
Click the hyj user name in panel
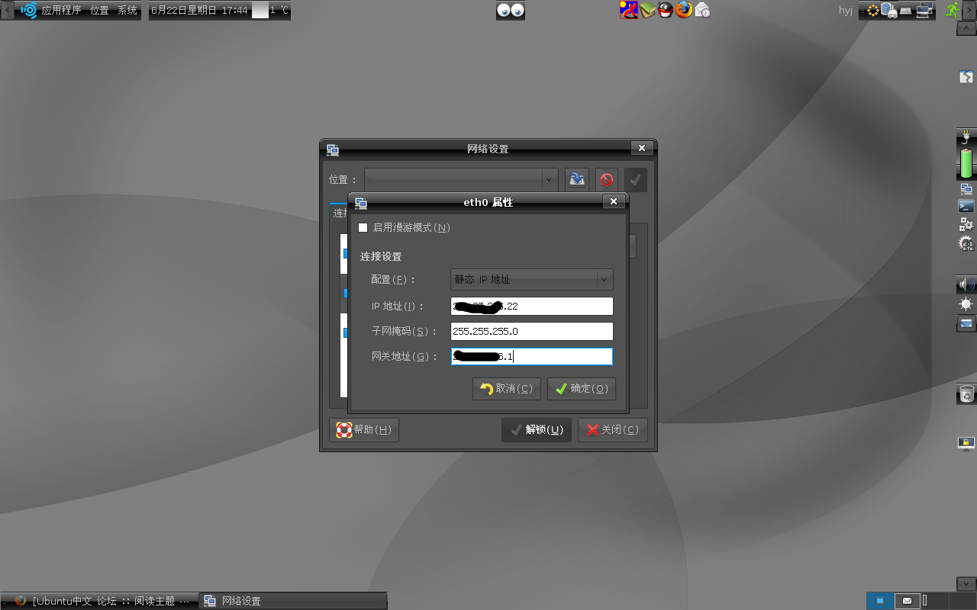846,10
